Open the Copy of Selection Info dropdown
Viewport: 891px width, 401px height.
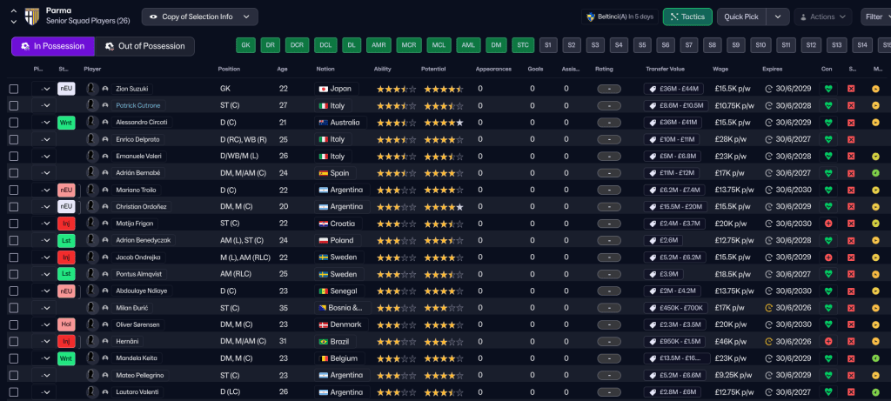coord(199,17)
